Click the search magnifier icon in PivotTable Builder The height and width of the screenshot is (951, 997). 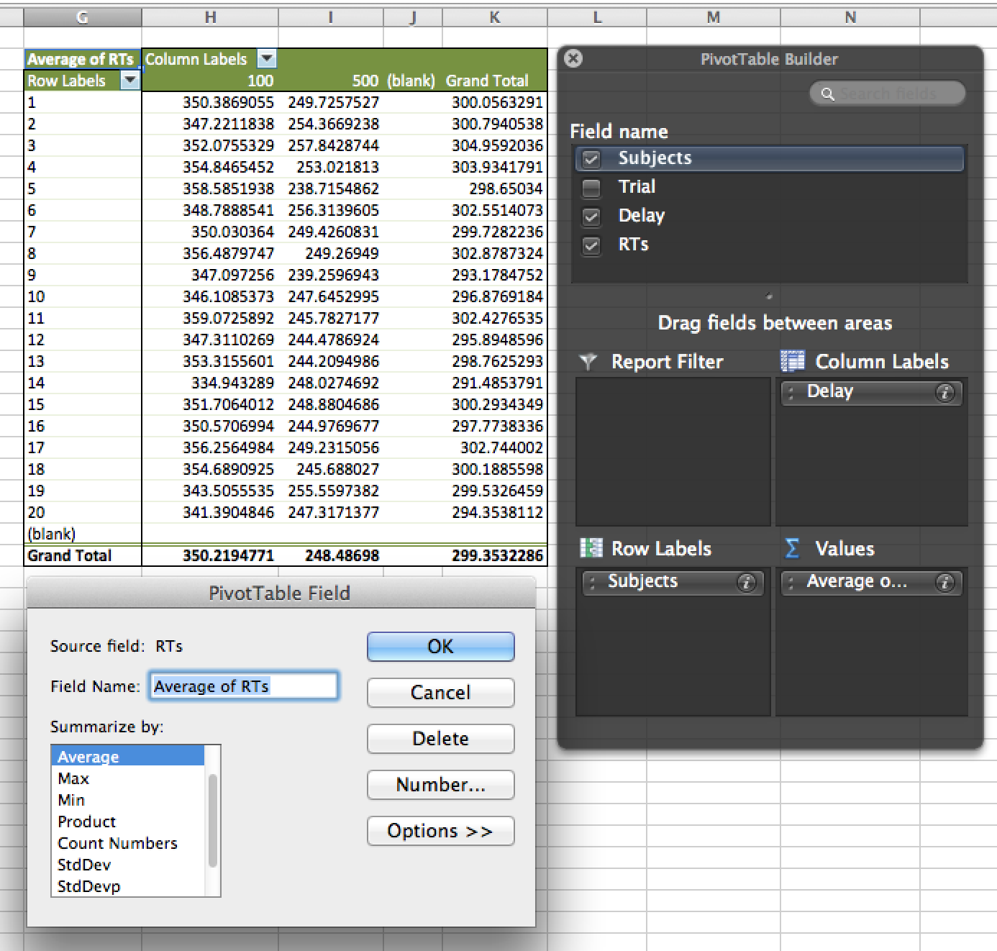tap(827, 94)
